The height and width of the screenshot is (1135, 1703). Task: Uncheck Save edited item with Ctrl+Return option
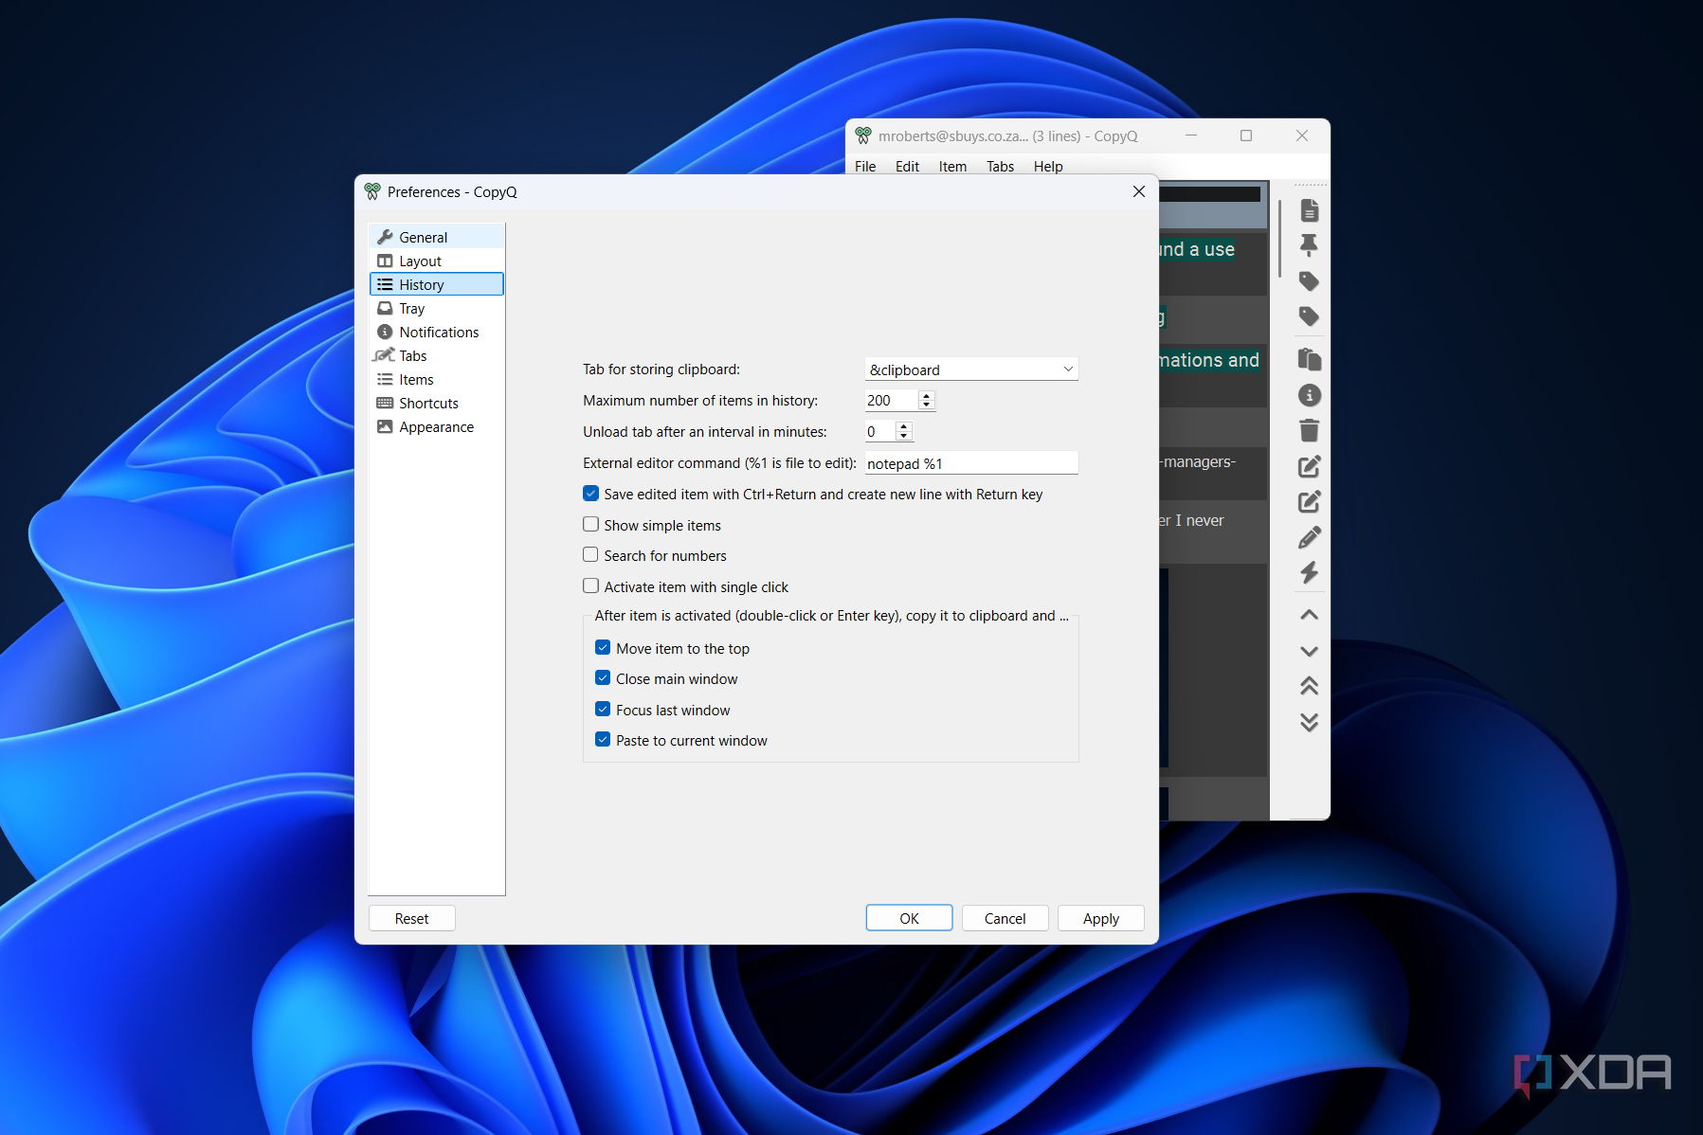pyautogui.click(x=590, y=494)
